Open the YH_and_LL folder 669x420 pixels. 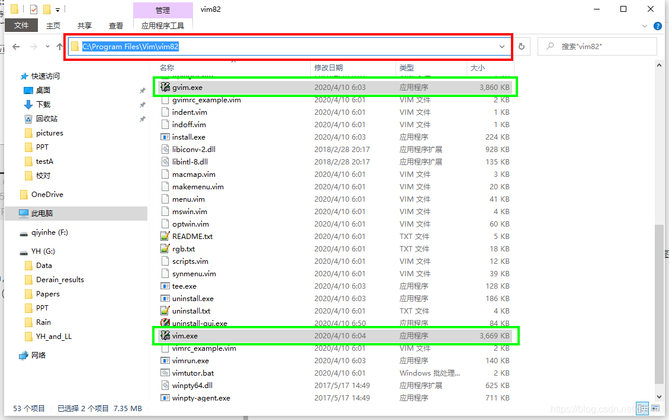[x=54, y=337]
